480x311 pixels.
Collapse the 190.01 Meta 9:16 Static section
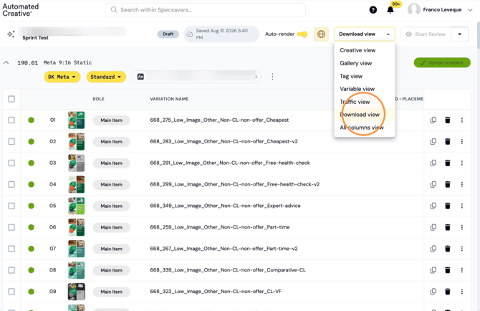6,63
